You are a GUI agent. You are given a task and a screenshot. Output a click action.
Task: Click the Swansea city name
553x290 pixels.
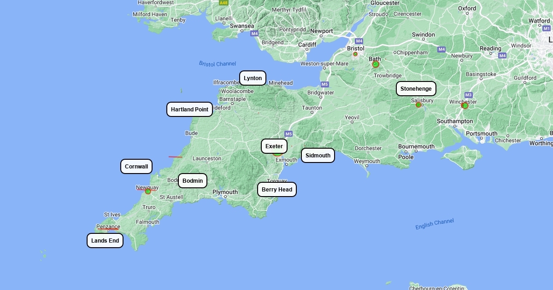(242, 26)
